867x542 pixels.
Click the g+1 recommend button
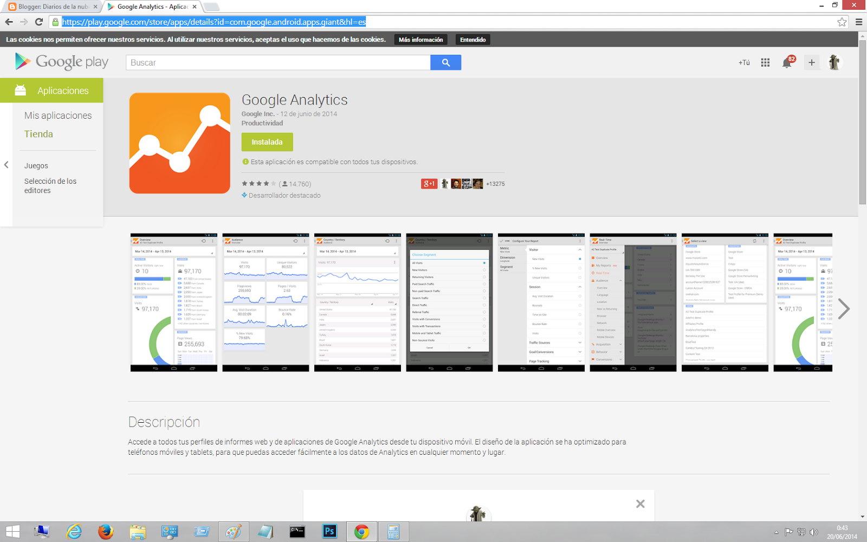click(429, 184)
